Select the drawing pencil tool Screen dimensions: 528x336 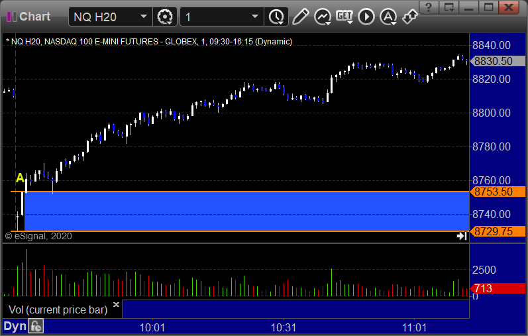pyautogui.click(x=300, y=17)
